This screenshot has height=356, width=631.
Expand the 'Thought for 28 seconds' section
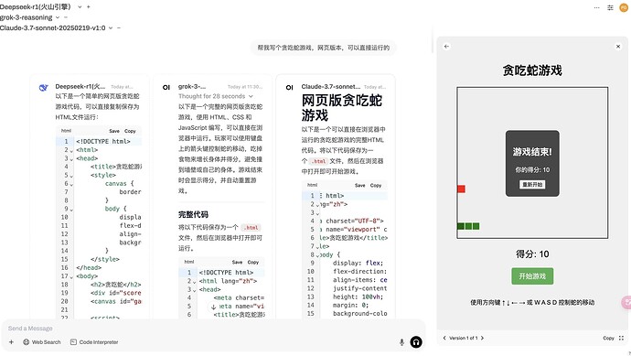[215, 96]
